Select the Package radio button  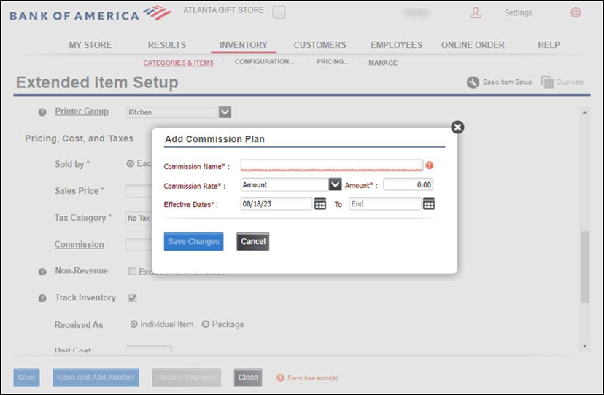[206, 324]
